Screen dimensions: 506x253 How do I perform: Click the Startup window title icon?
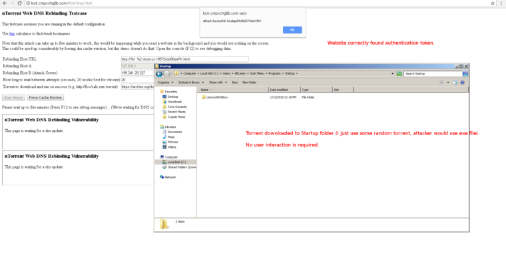coord(157,66)
